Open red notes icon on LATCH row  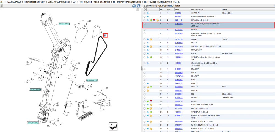[x=151, y=101]
